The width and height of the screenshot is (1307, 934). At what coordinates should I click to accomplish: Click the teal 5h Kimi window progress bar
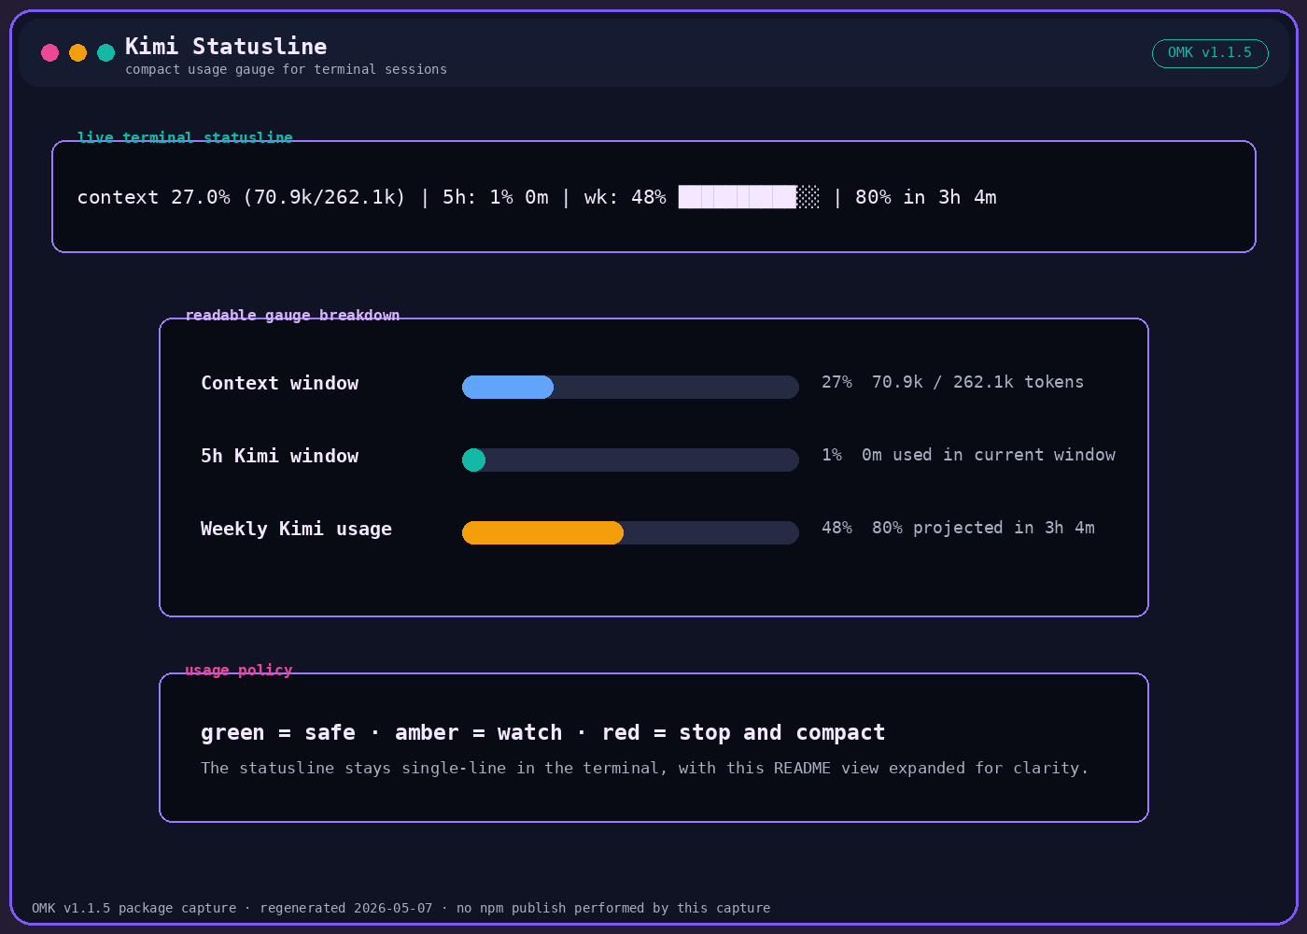pos(630,460)
